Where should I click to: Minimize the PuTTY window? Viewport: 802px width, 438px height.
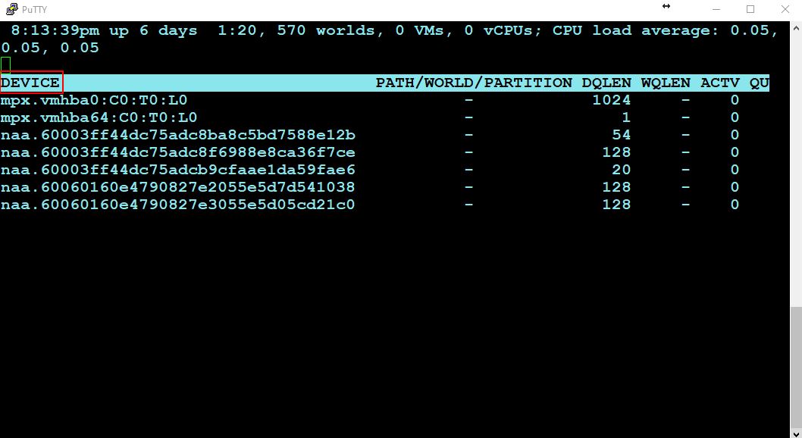pos(715,9)
